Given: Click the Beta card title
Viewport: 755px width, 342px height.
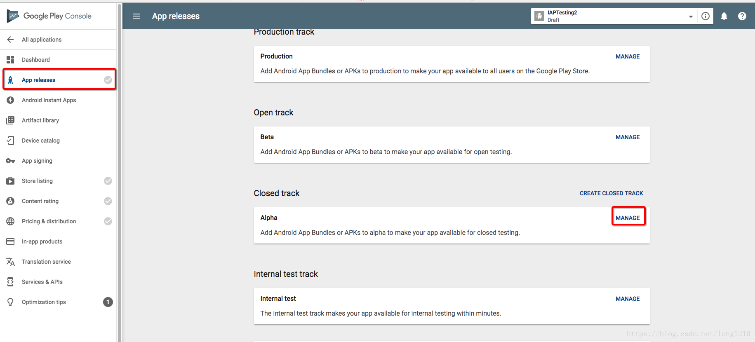Looking at the screenshot, I should (x=267, y=137).
